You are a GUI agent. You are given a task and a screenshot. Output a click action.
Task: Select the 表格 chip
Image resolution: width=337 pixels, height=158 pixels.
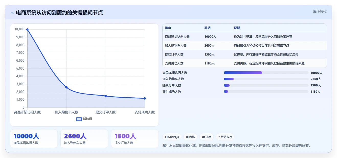coord(190,137)
